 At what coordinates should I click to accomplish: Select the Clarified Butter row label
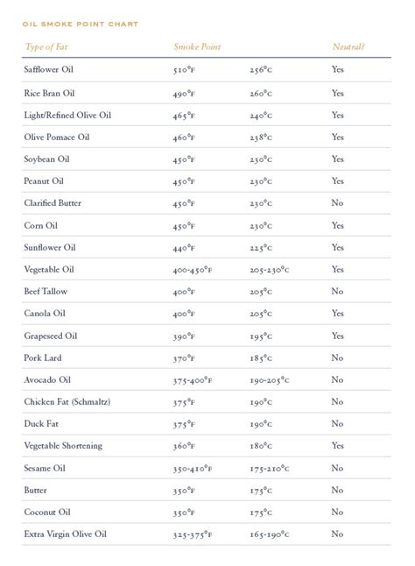[53, 203]
